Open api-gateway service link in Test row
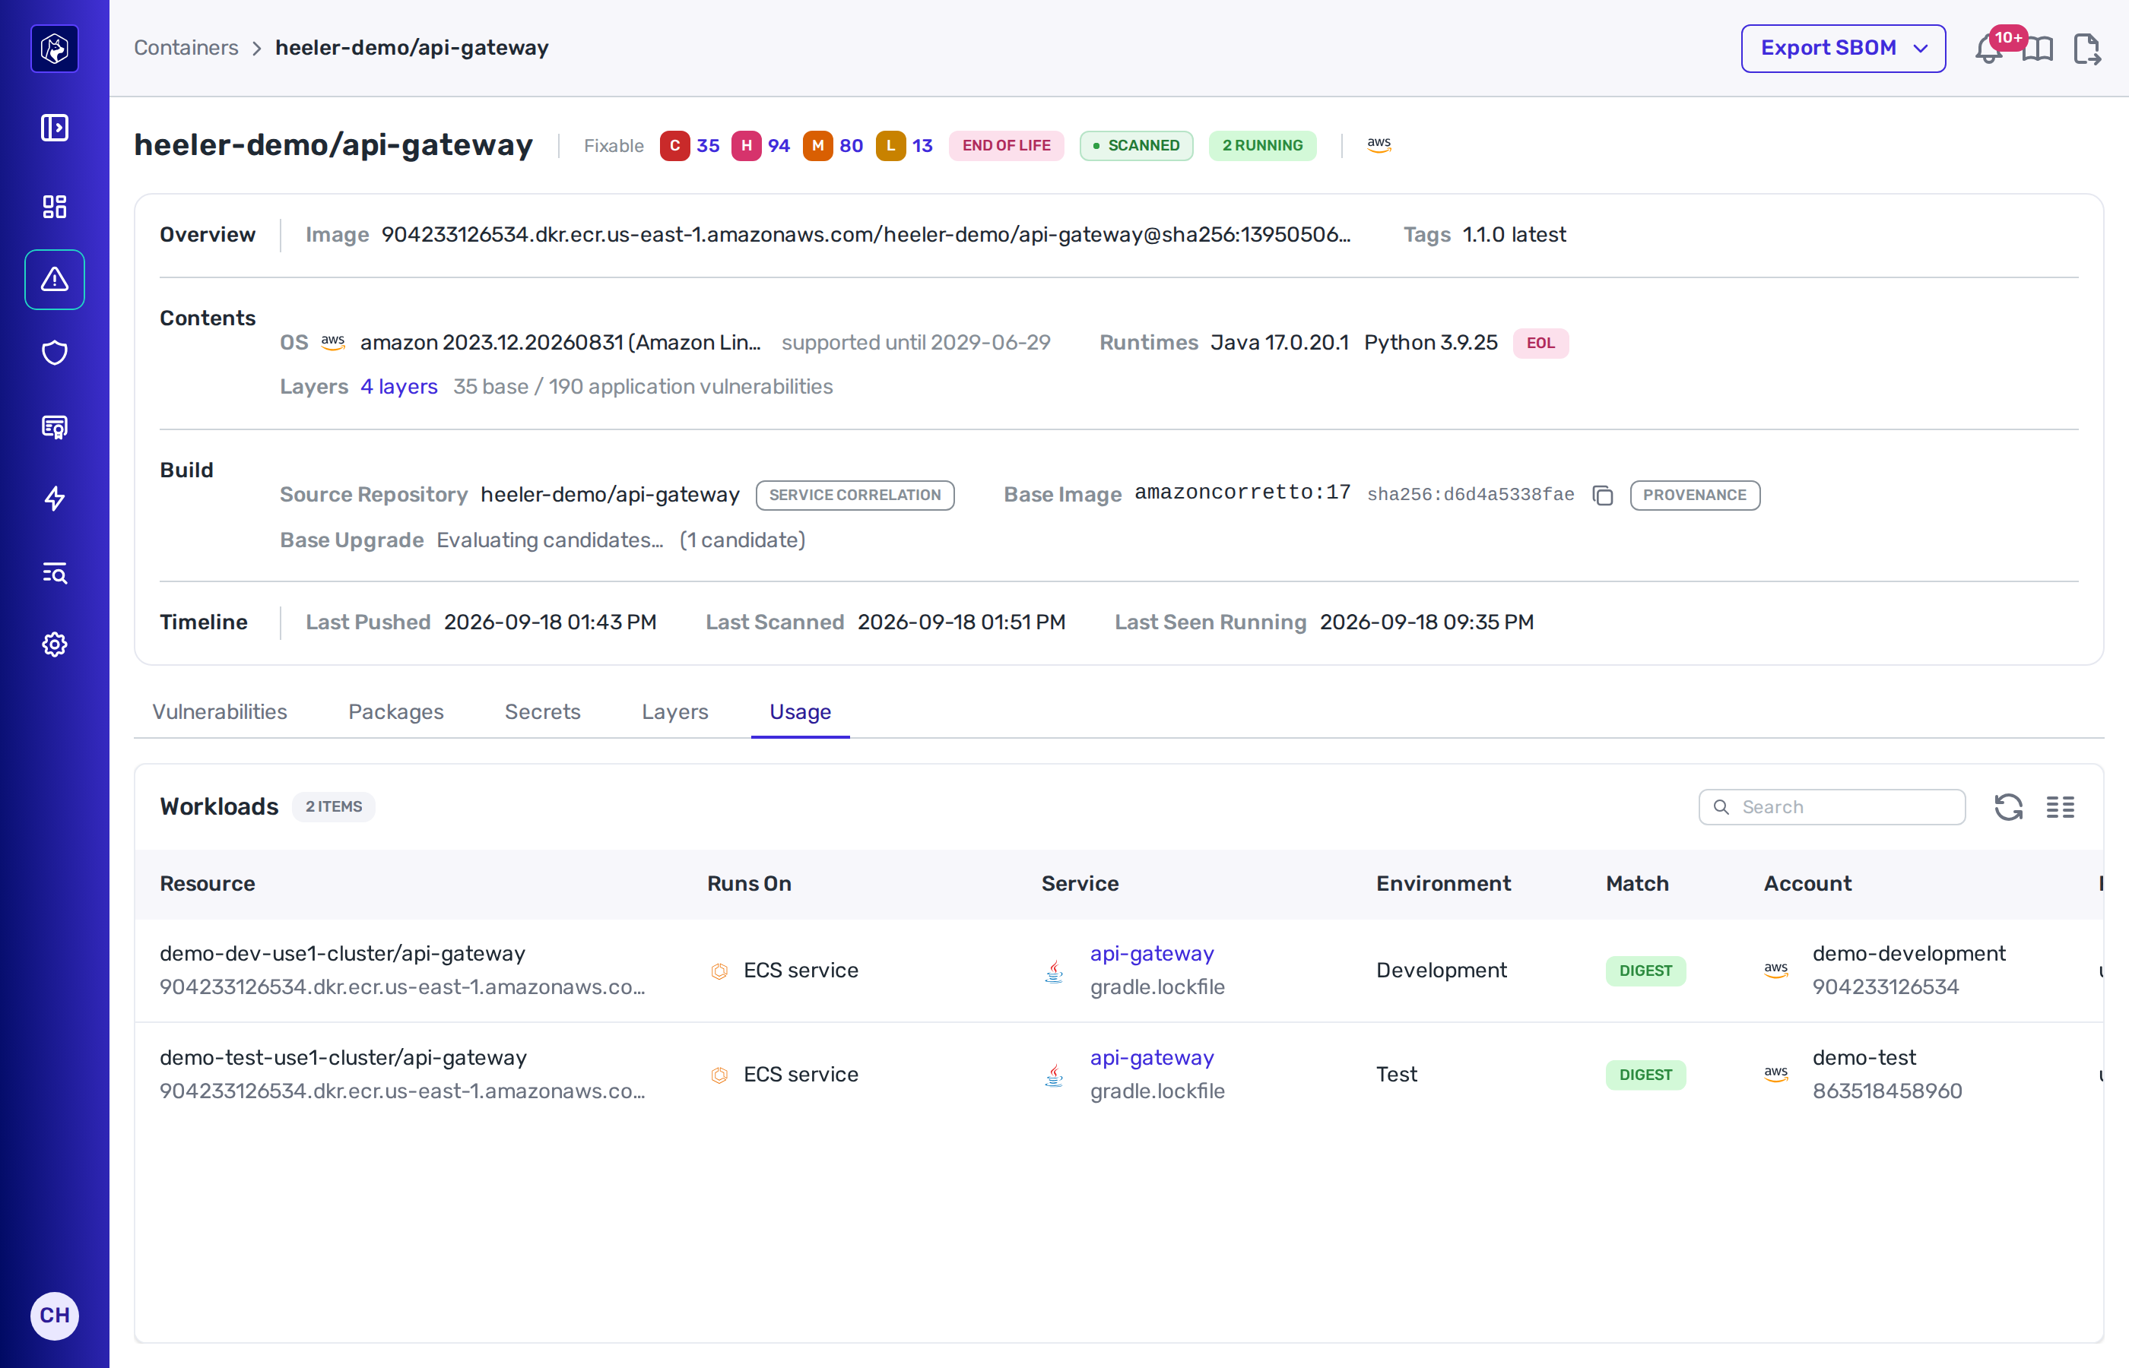 coord(1152,1058)
